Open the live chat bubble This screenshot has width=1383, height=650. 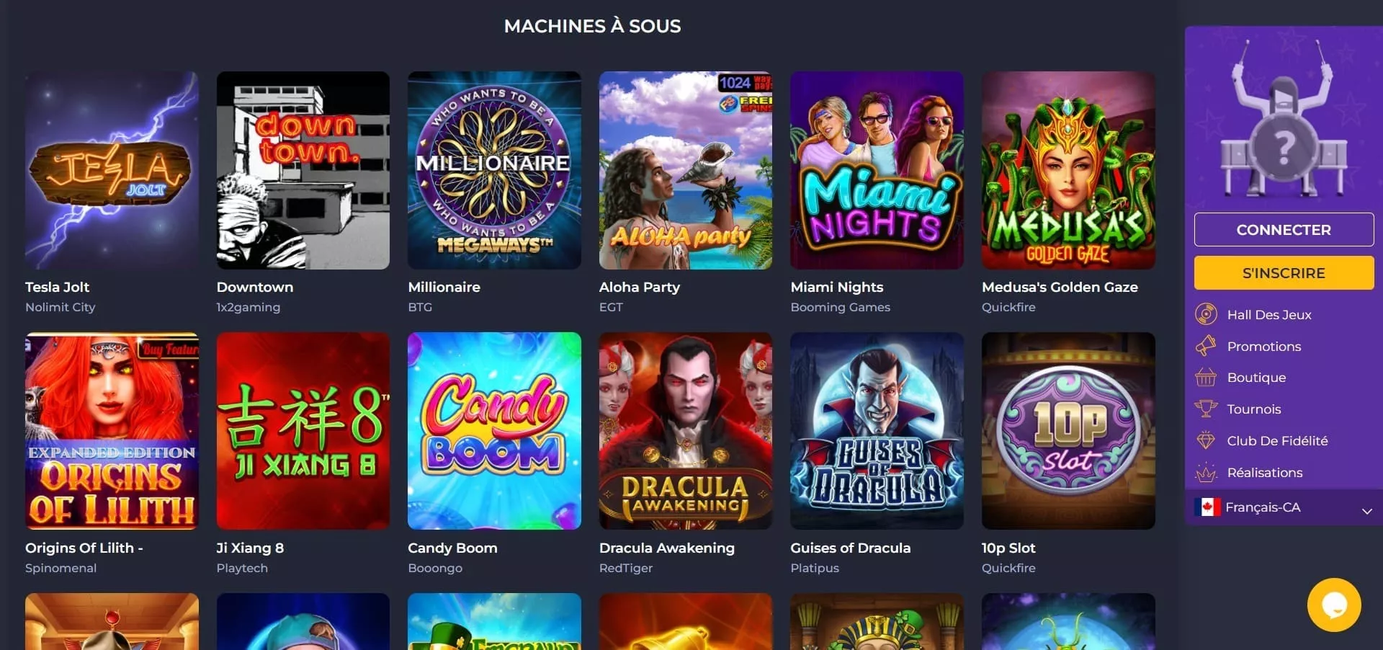[1334, 605]
